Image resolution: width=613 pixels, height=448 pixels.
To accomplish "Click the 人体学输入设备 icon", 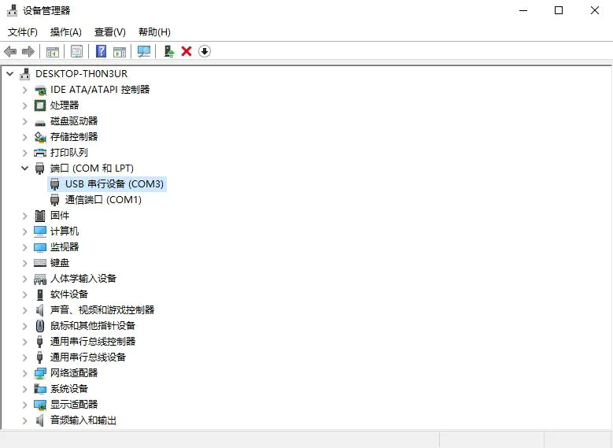I will pos(40,279).
